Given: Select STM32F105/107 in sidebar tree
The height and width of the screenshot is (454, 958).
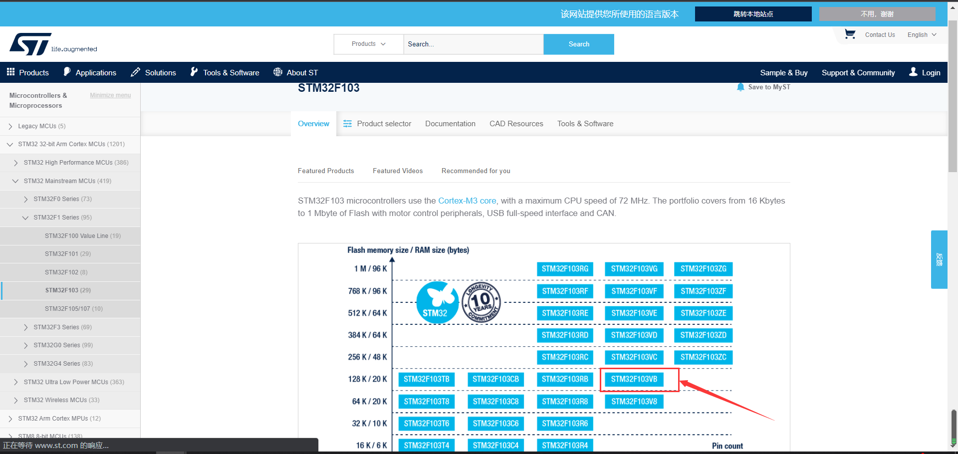Looking at the screenshot, I should pyautogui.click(x=74, y=309).
